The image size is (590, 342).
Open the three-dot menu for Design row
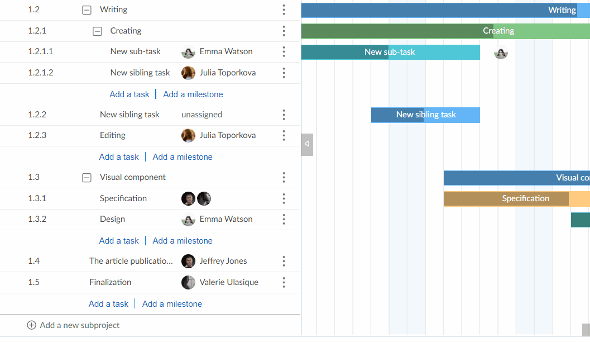(284, 219)
